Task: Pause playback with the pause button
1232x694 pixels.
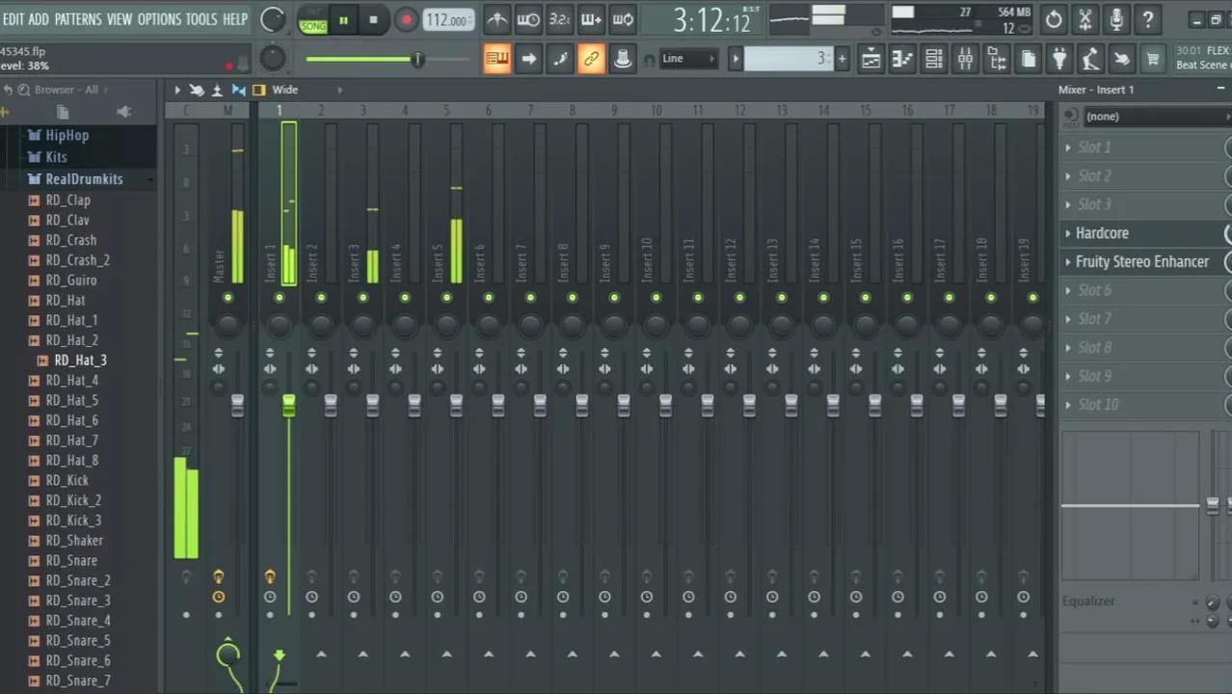Action: 343,19
